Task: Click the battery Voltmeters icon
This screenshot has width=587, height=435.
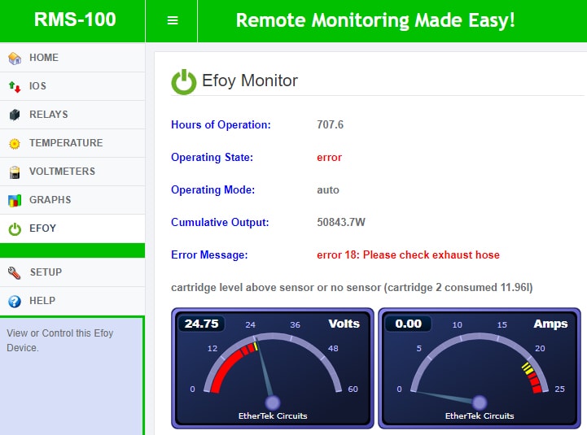Action: pos(14,172)
